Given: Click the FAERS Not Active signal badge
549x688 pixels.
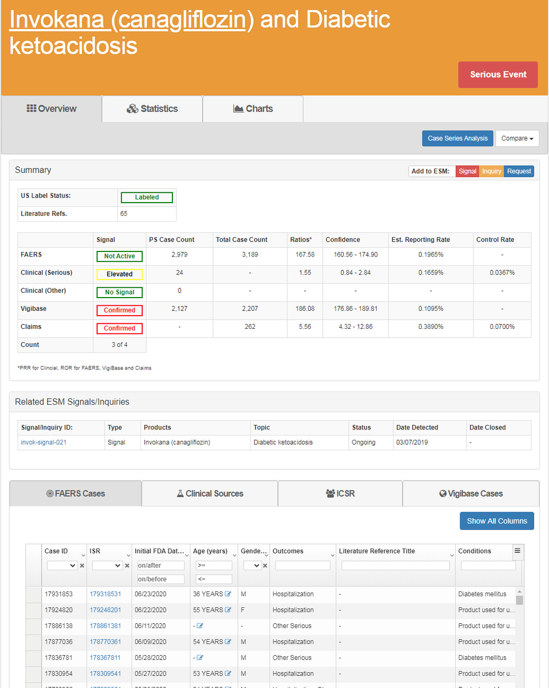Looking at the screenshot, I should click(x=119, y=256).
